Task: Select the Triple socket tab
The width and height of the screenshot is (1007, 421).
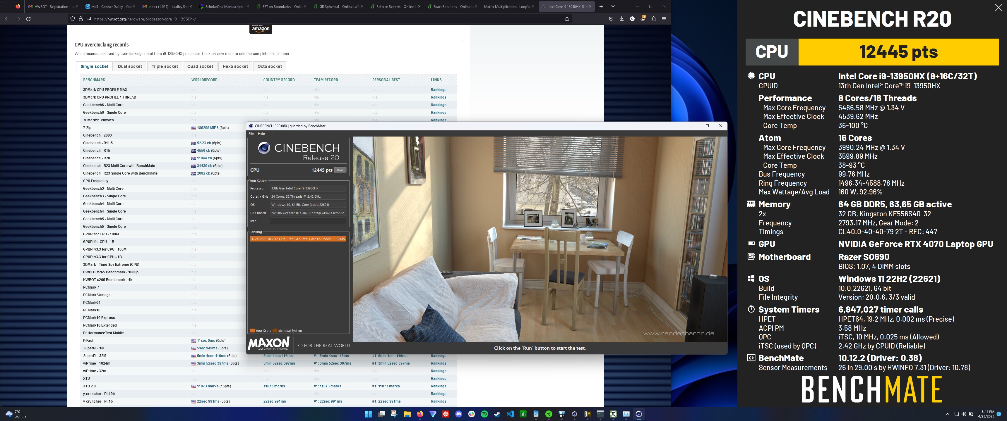Action: click(x=165, y=66)
